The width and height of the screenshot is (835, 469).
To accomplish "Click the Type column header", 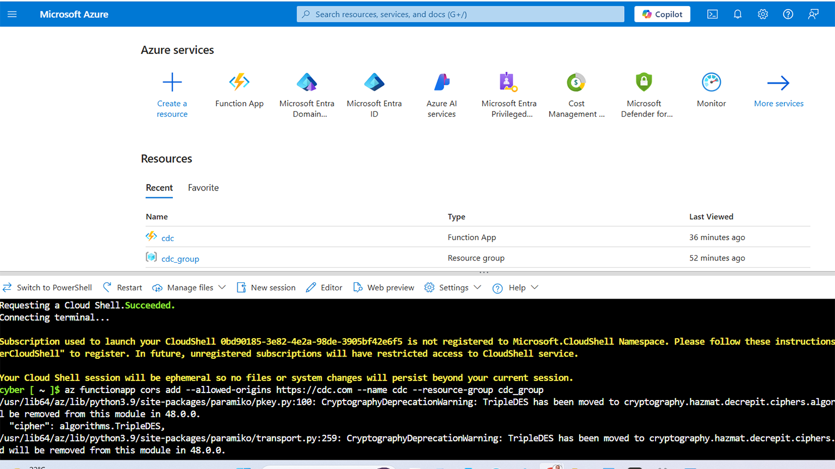I will (456, 217).
